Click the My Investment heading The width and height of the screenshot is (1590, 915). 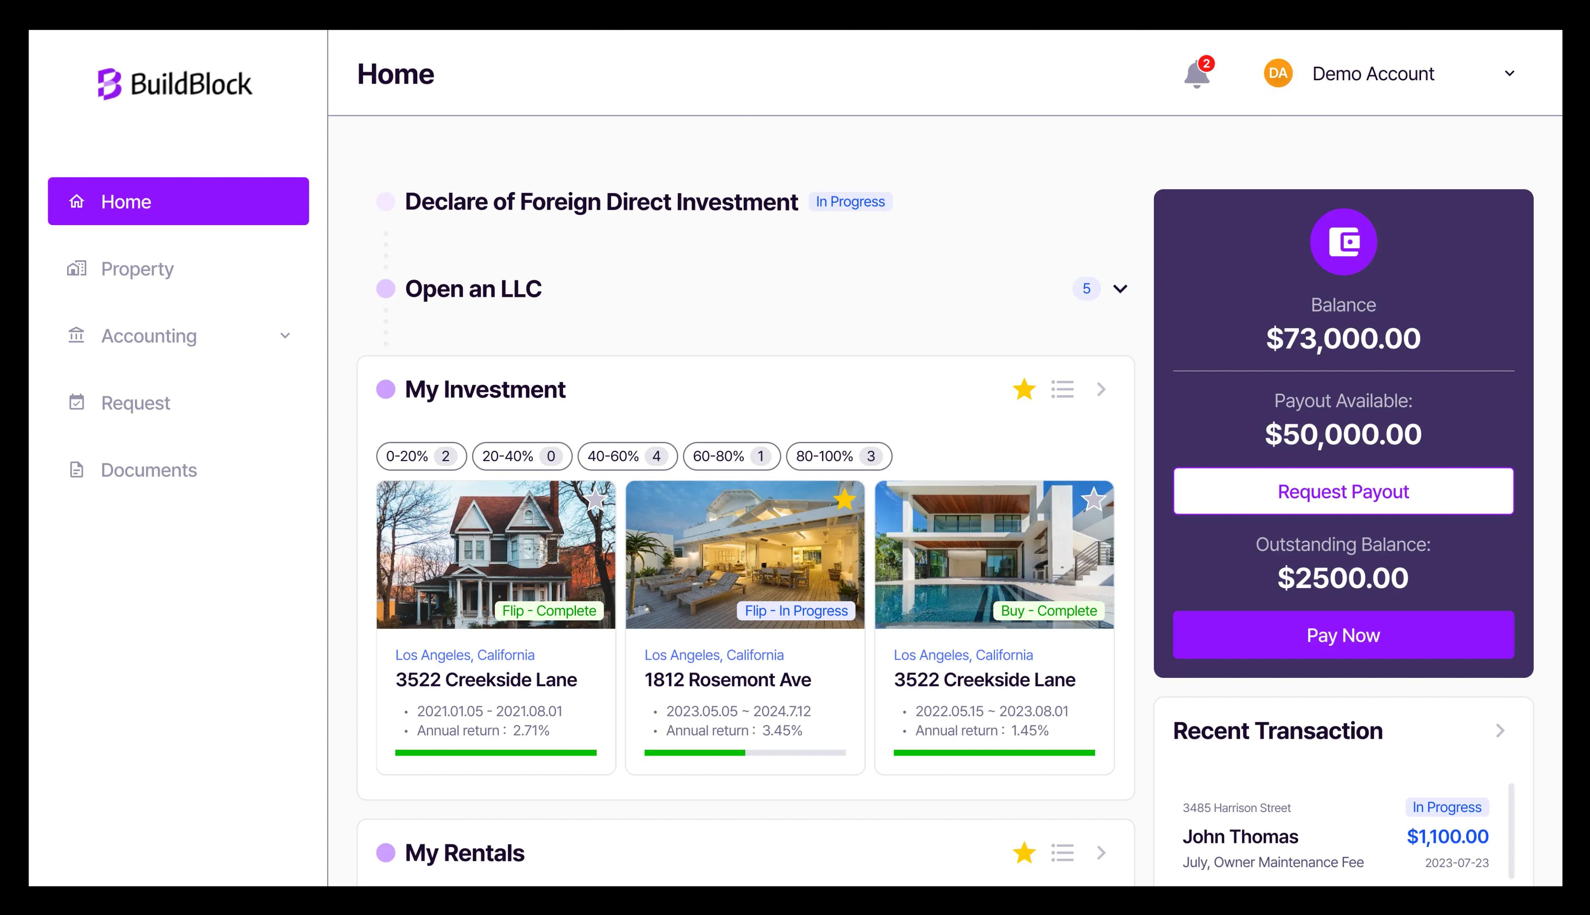[485, 389]
